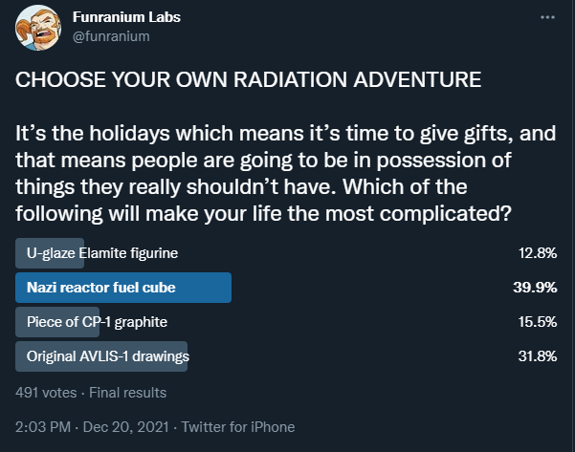This screenshot has height=452, width=575.
Task: Open the Dec 20, 2021 date link
Action: point(125,427)
